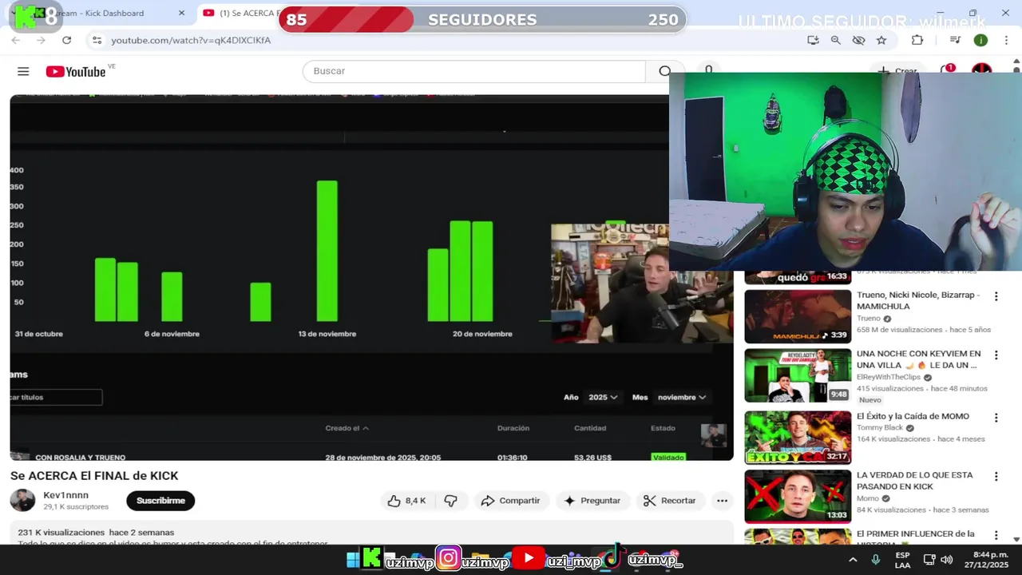Go to the YouTube home logo
This screenshot has width=1022, height=575.
(76, 72)
